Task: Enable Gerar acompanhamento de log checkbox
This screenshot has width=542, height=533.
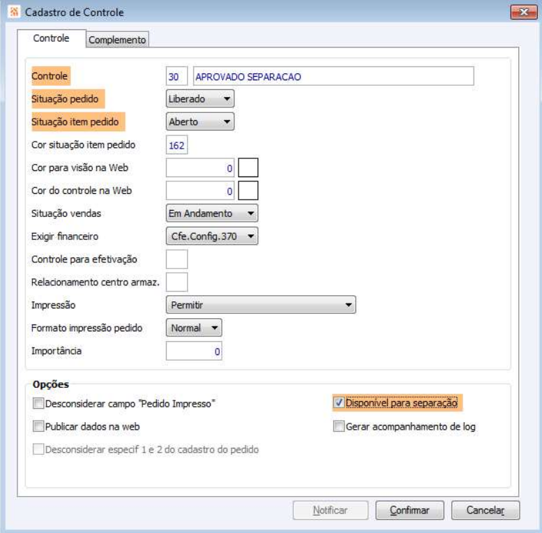Action: 339,426
